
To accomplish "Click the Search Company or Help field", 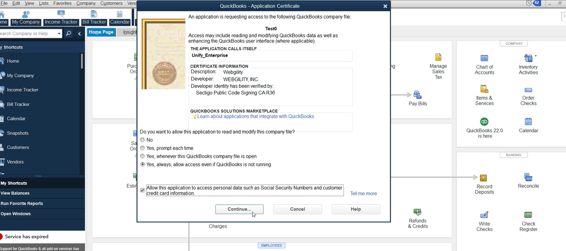I will pos(27,33).
